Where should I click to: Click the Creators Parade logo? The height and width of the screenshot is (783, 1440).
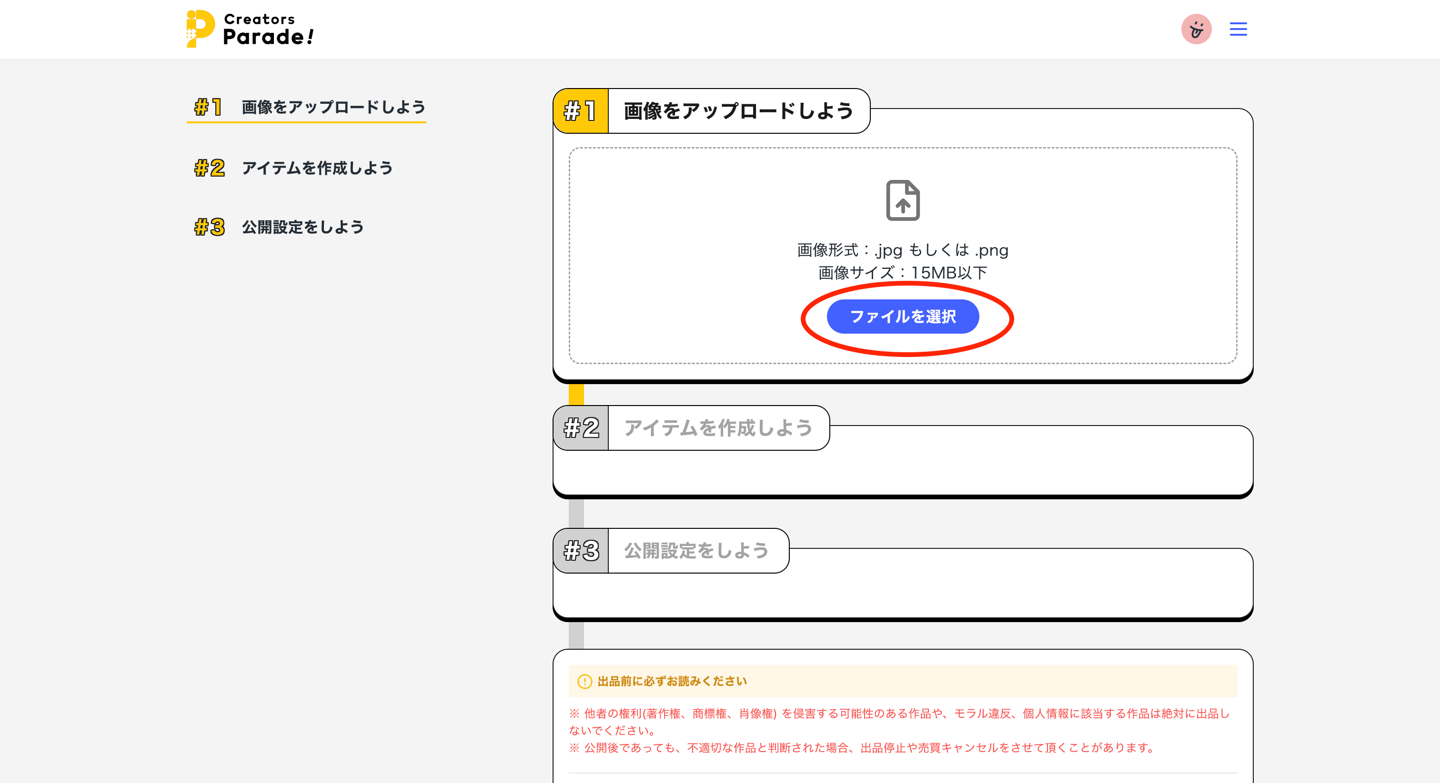point(250,29)
